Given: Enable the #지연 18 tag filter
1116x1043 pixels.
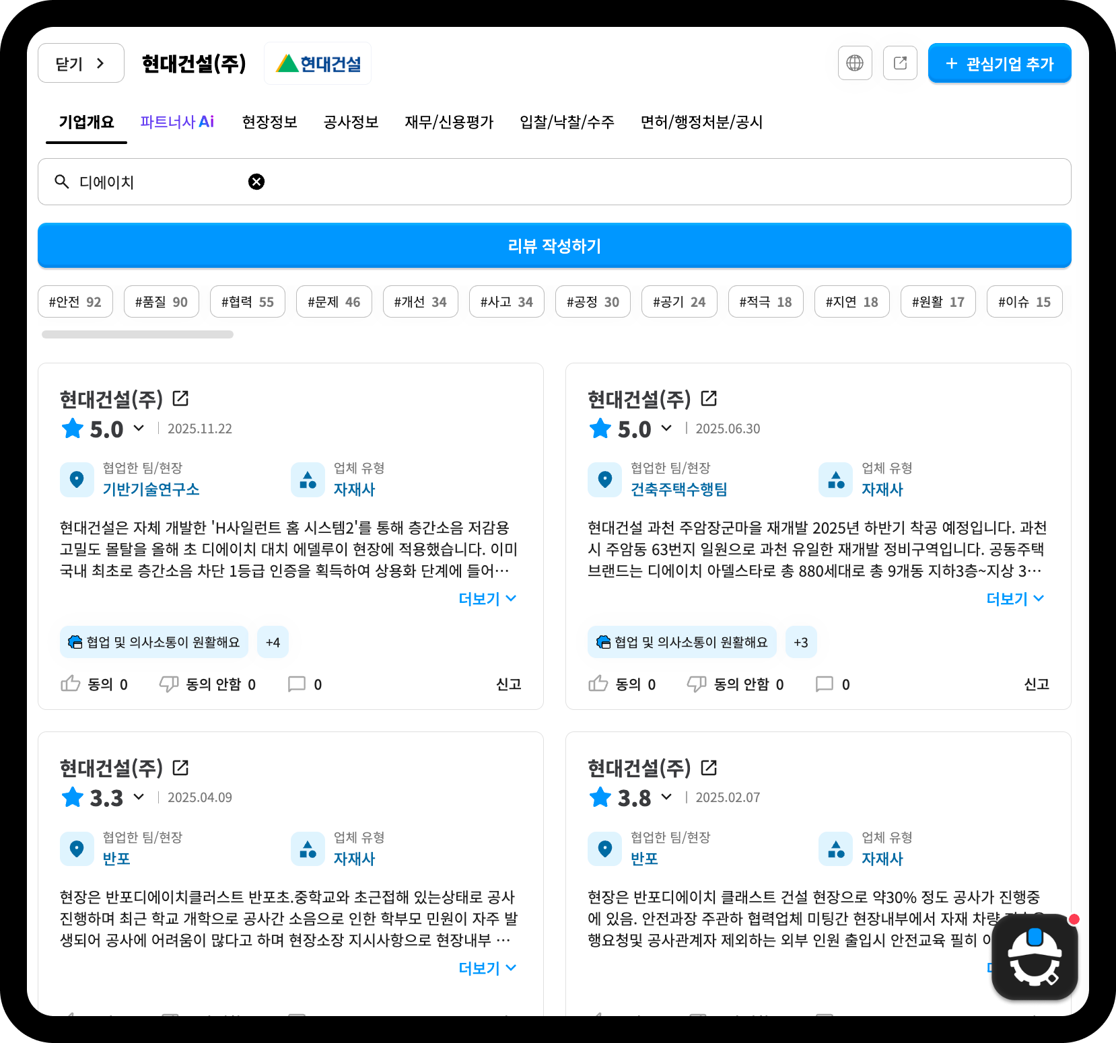Looking at the screenshot, I should pyautogui.click(x=852, y=301).
